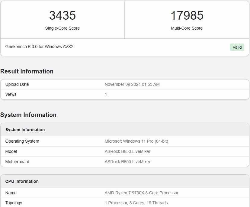Click the Operating System label

coord(22,141)
